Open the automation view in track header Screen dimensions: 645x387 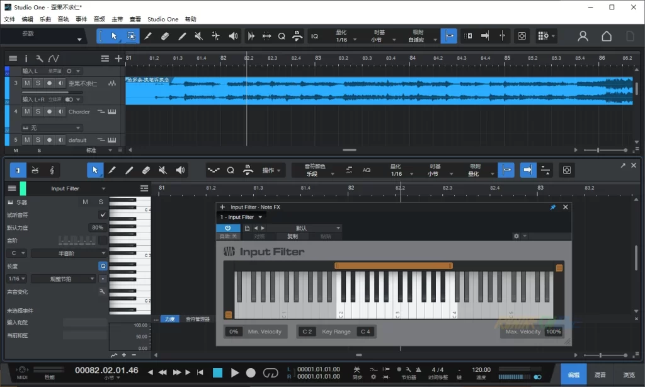[54, 59]
